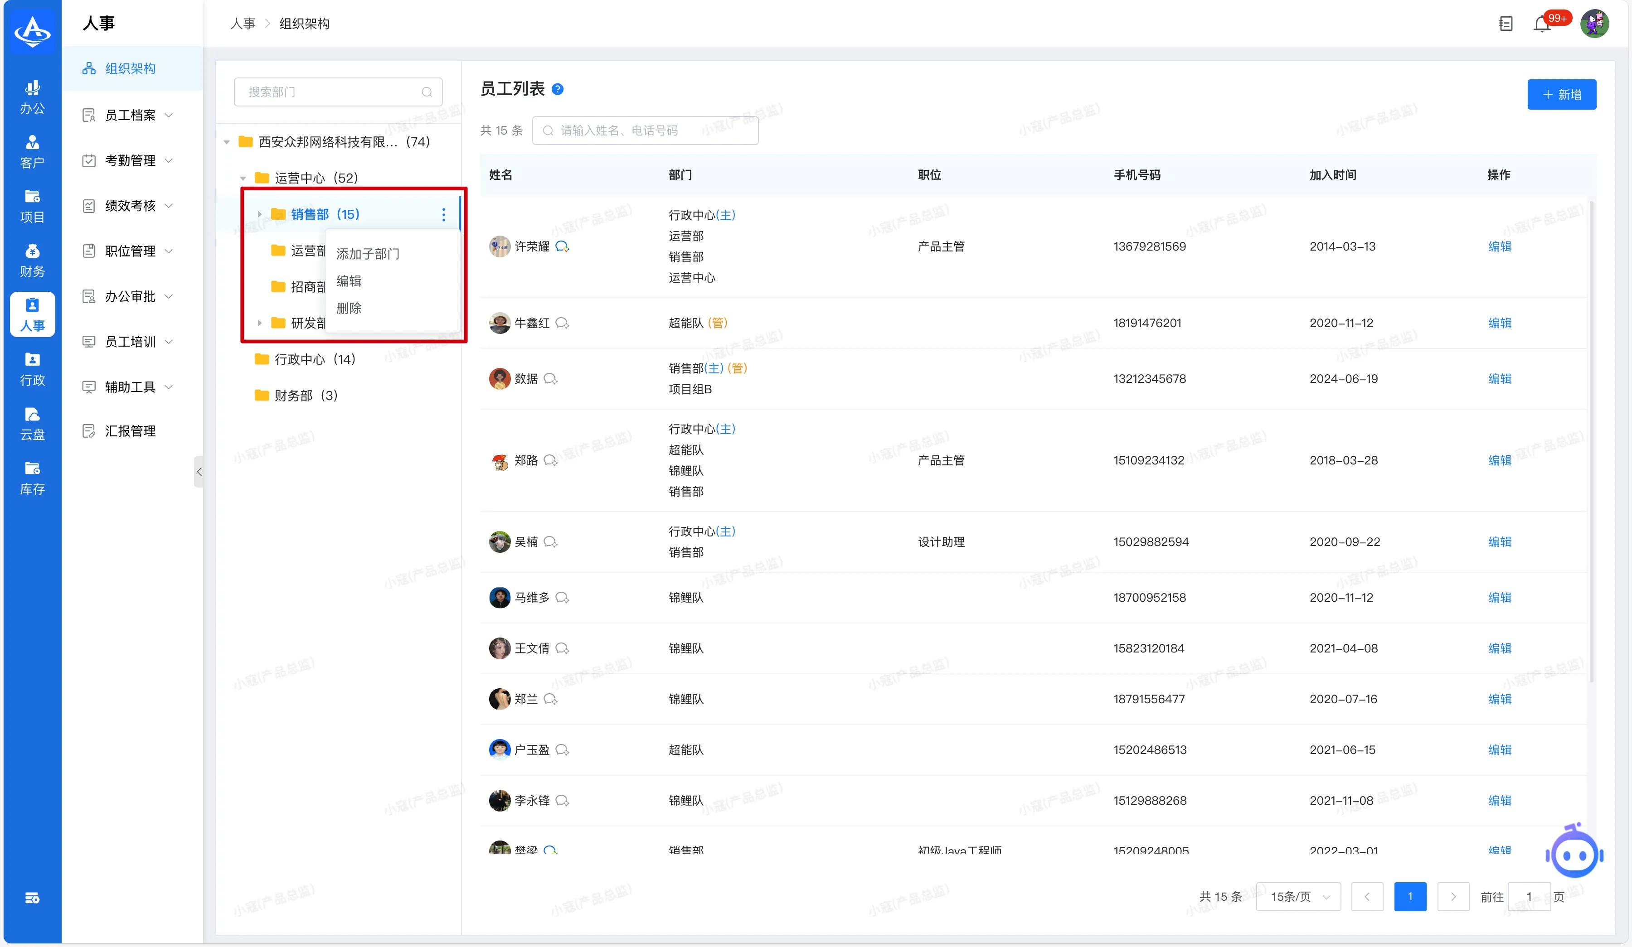
Task: Select 添加子部门 from context menu
Action: pos(368,254)
